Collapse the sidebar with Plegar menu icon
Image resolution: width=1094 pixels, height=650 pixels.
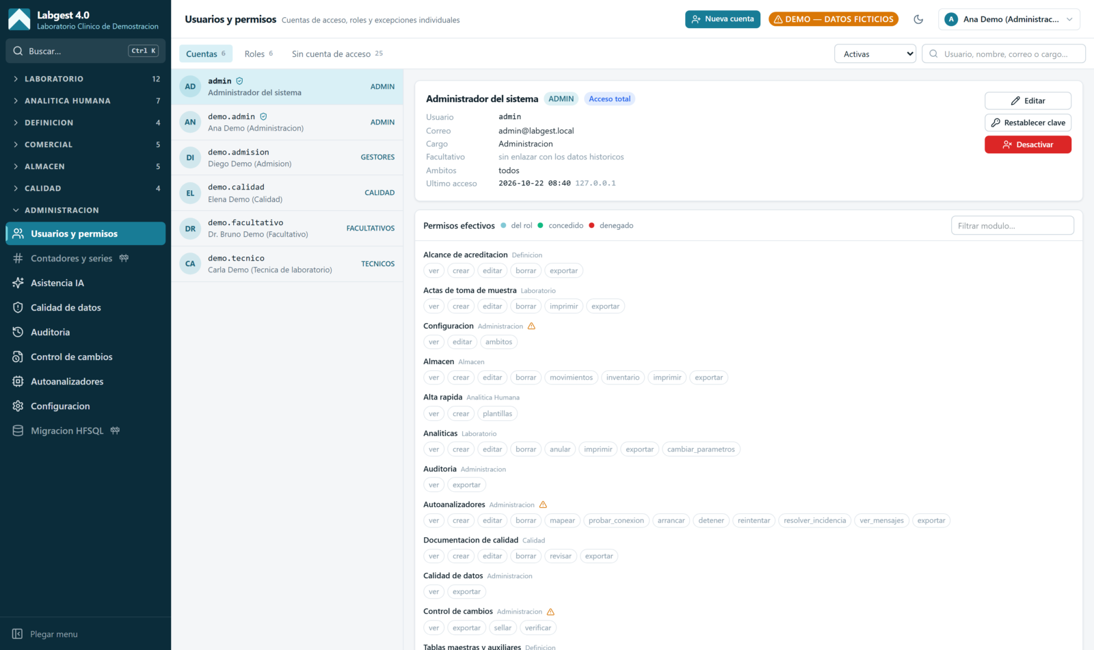[17, 634]
